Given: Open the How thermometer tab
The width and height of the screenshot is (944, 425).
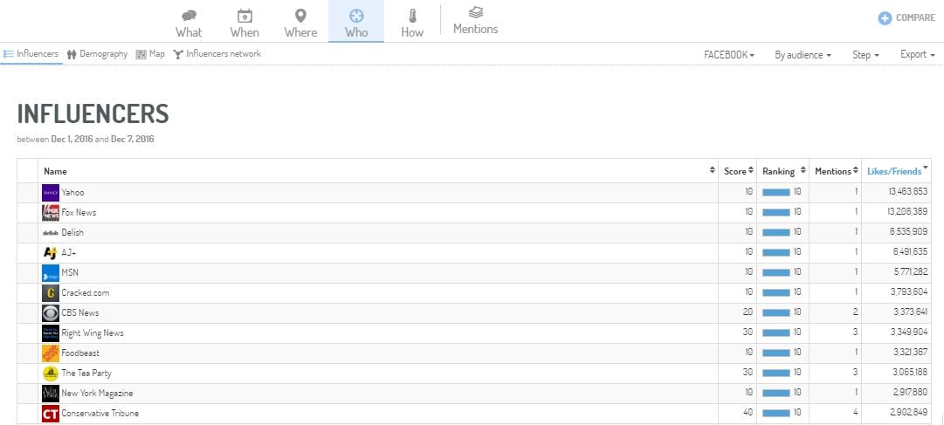Looking at the screenshot, I should click(x=412, y=22).
